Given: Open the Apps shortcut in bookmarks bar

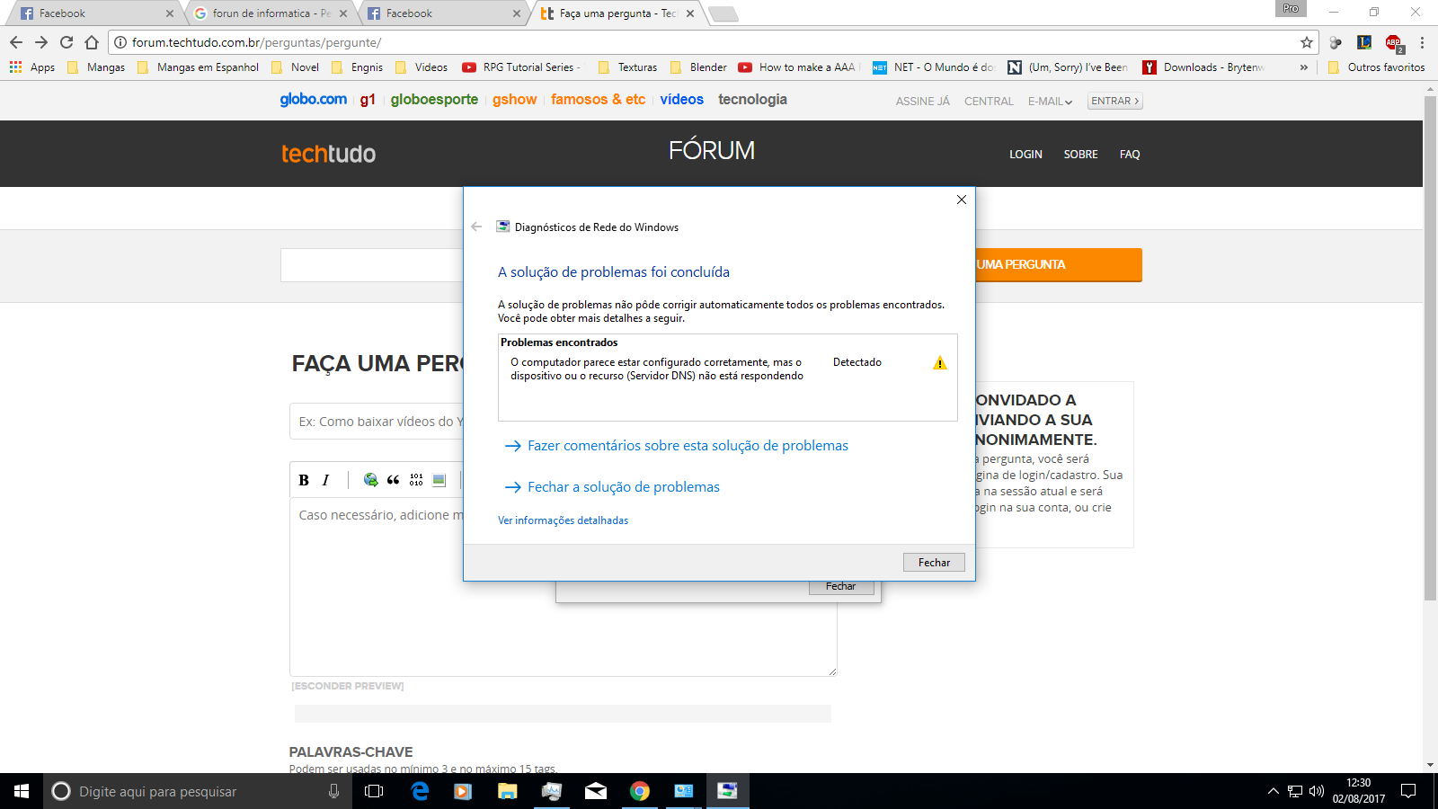Looking at the screenshot, I should (32, 67).
